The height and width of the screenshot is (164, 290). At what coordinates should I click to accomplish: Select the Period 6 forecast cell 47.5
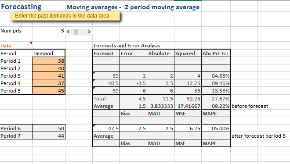106,128
